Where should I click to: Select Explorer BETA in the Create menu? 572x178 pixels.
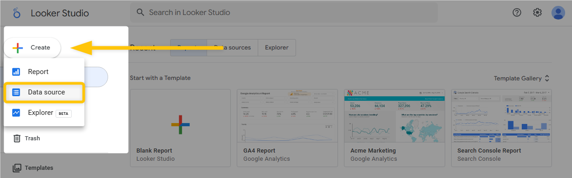(x=44, y=113)
